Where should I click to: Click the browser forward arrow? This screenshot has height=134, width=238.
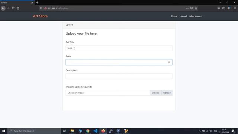[x=8, y=8]
